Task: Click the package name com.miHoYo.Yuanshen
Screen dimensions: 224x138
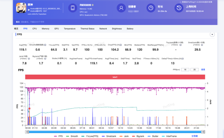Action: 37,14
